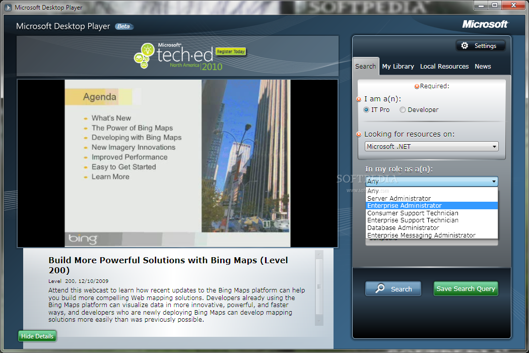
Task: Click the Microsoft Desktop Player title bar icon
Action: [x=8, y=7]
